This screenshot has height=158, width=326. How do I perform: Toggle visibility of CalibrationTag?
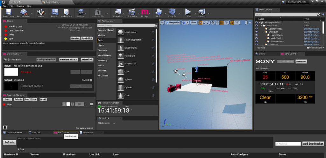pyautogui.click(x=256, y=29)
